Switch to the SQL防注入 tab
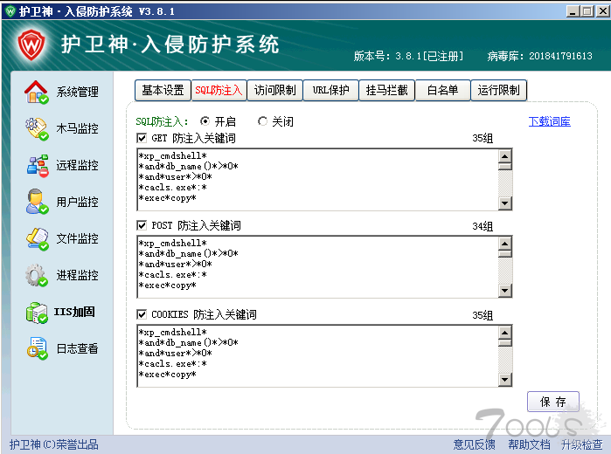The height and width of the screenshot is (454, 611). pyautogui.click(x=219, y=90)
